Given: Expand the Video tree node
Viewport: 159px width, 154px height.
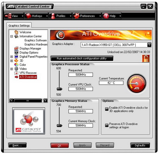Looking at the screenshot, I should [12, 69].
